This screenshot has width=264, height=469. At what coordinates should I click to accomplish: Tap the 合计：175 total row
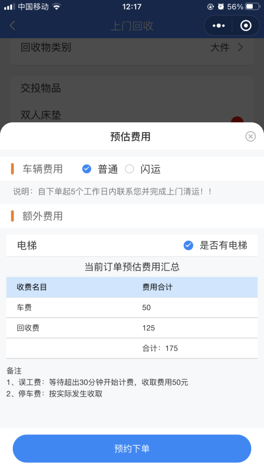click(x=132, y=348)
